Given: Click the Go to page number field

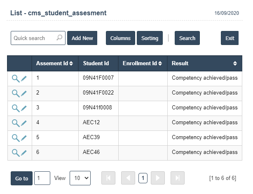Looking at the screenshot, I should [42, 178].
